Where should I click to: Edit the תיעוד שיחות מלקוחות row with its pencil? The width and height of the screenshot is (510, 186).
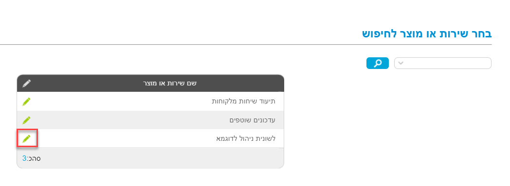27,101
